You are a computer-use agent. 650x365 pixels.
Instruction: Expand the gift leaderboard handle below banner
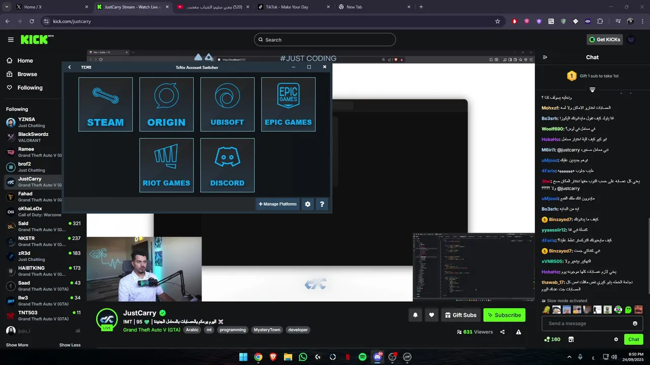[x=592, y=90]
